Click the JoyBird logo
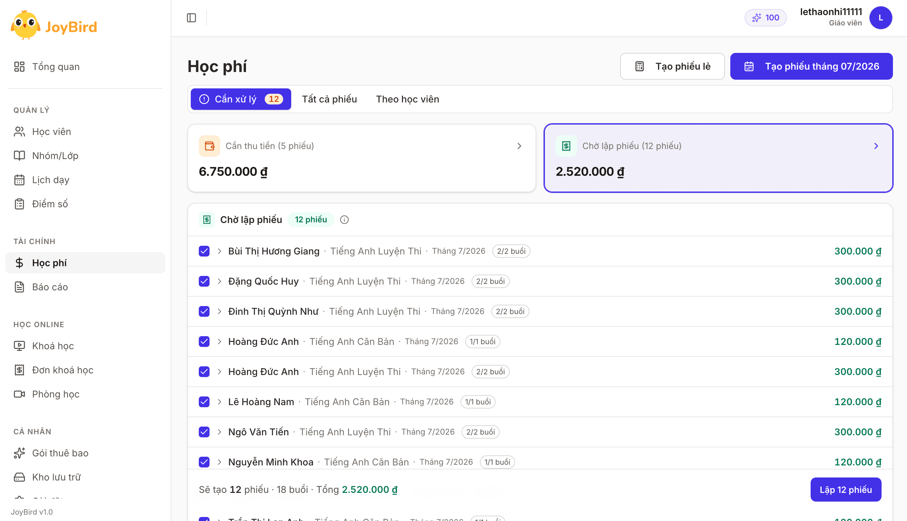The height and width of the screenshot is (521, 907). (x=54, y=25)
